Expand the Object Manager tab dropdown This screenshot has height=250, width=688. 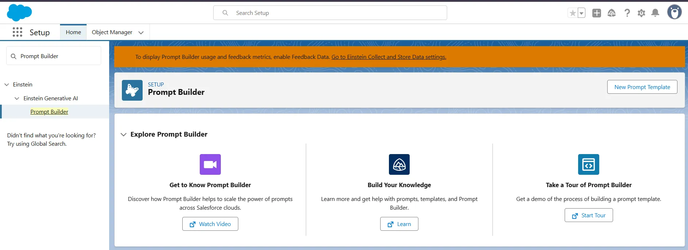(x=141, y=33)
